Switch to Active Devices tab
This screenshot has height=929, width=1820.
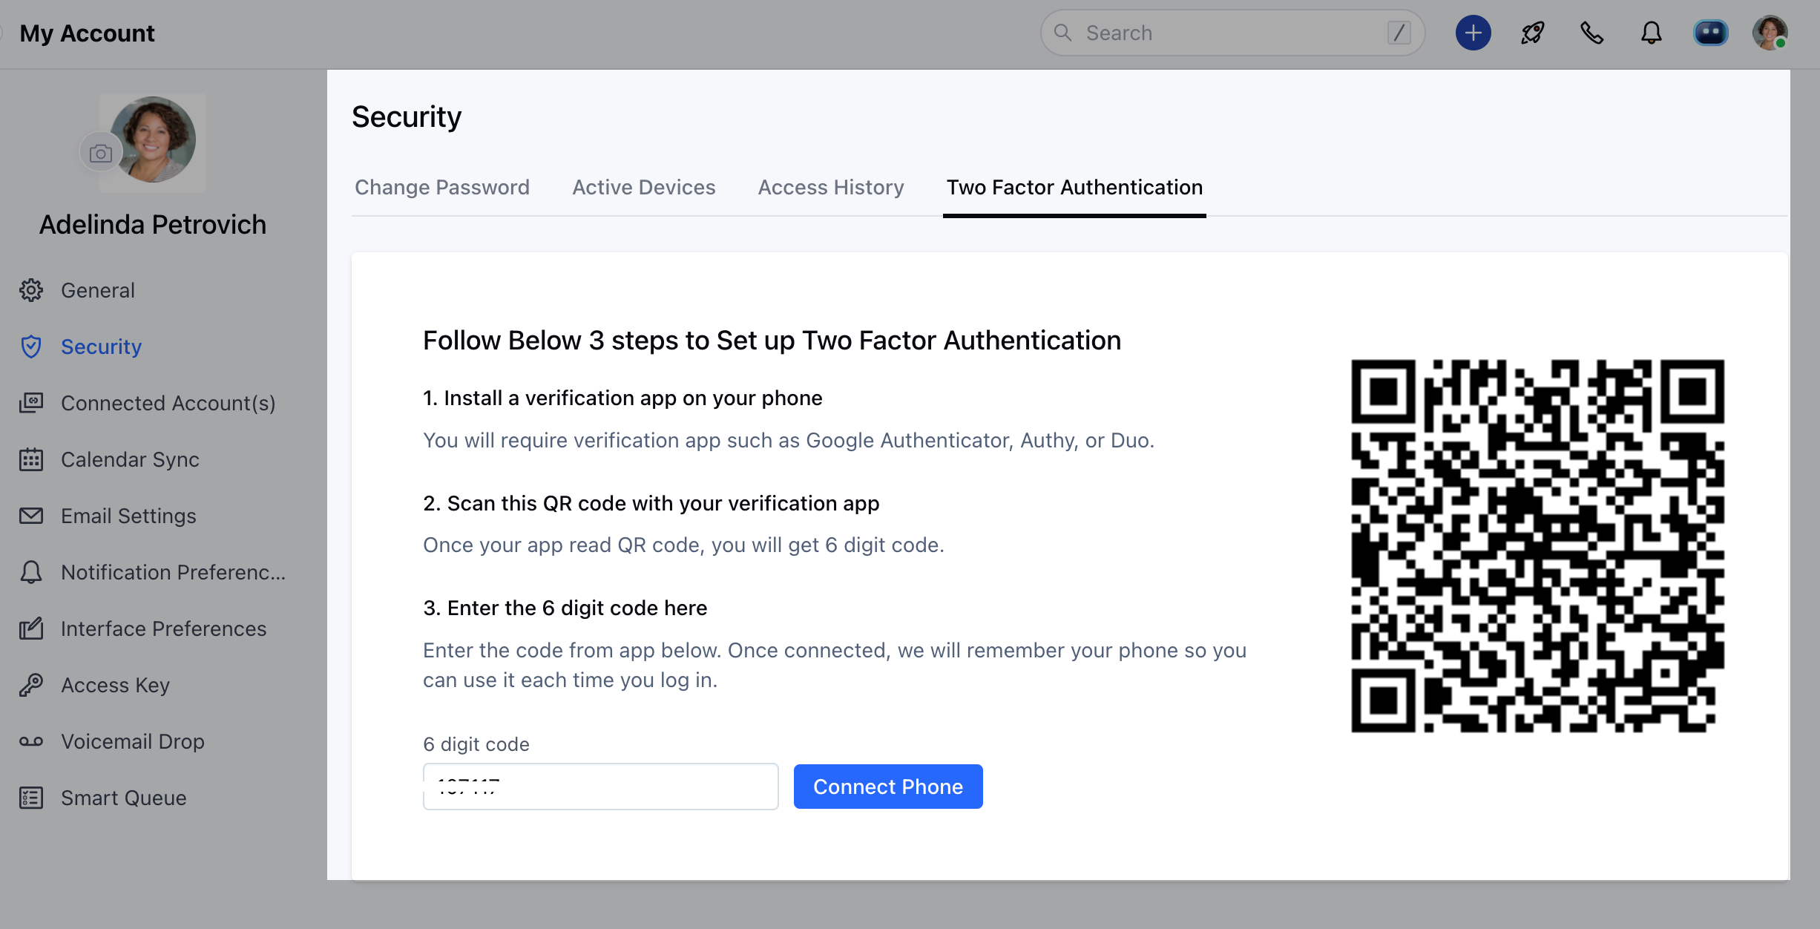pos(643,187)
